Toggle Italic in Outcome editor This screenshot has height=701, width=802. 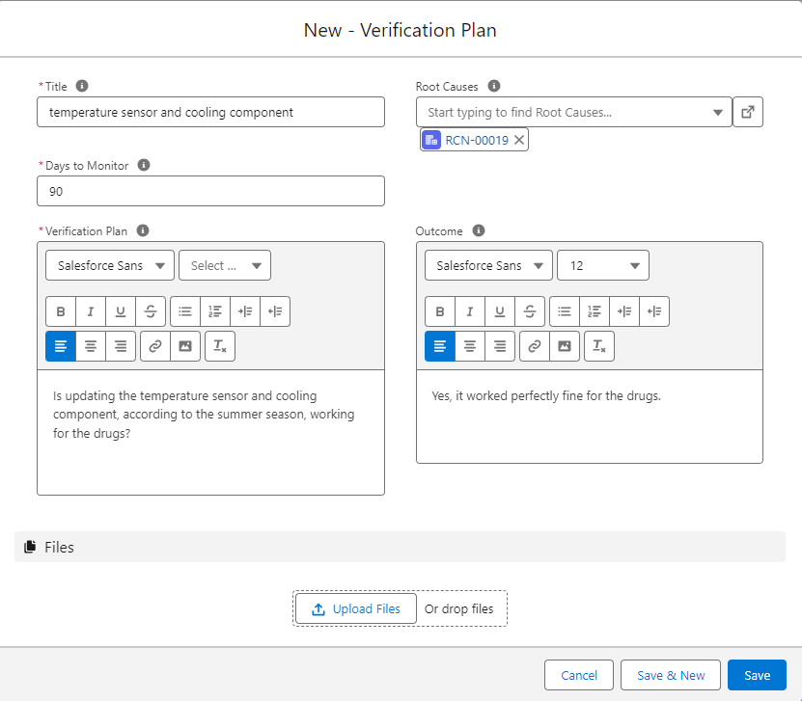click(470, 311)
